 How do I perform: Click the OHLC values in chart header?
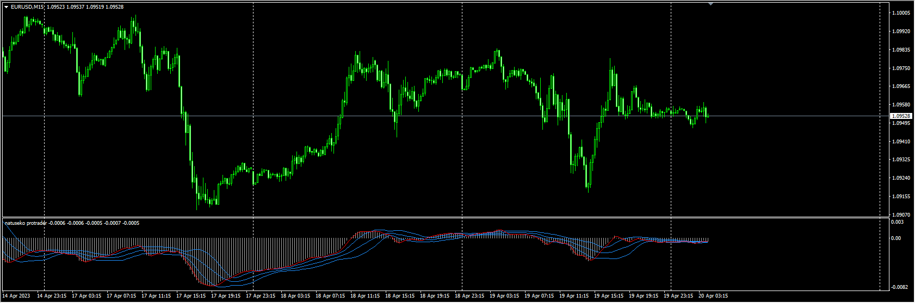85,7
